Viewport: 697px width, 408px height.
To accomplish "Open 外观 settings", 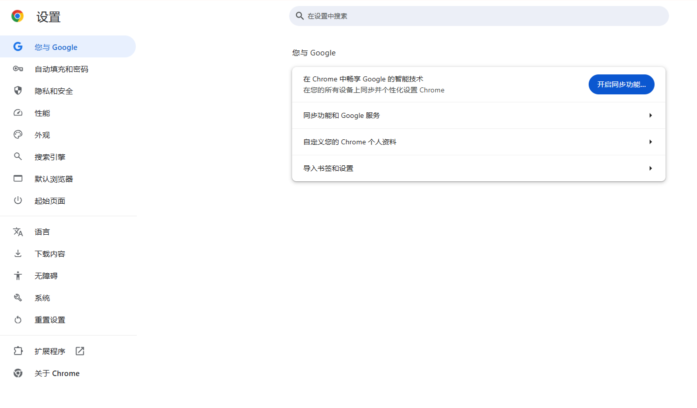I will pyautogui.click(x=68, y=135).
